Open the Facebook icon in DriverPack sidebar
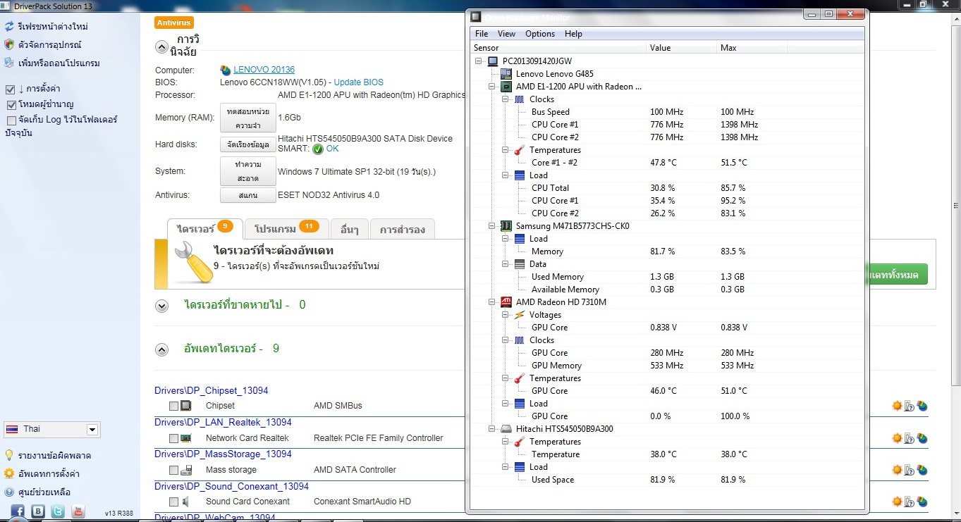Screen dimensions: 961x522 coord(18,511)
